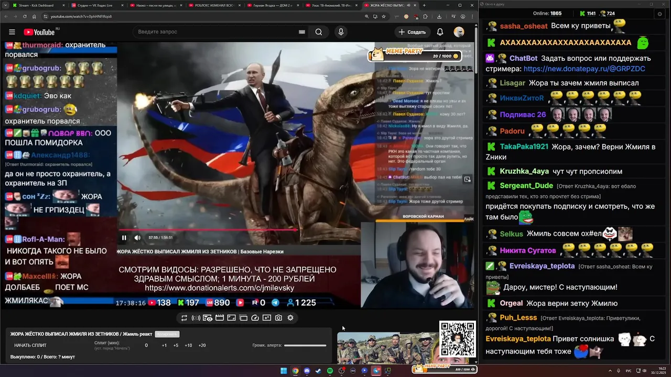Click the sound waves icon in toolbar
The height and width of the screenshot is (377, 671).
(x=196, y=318)
